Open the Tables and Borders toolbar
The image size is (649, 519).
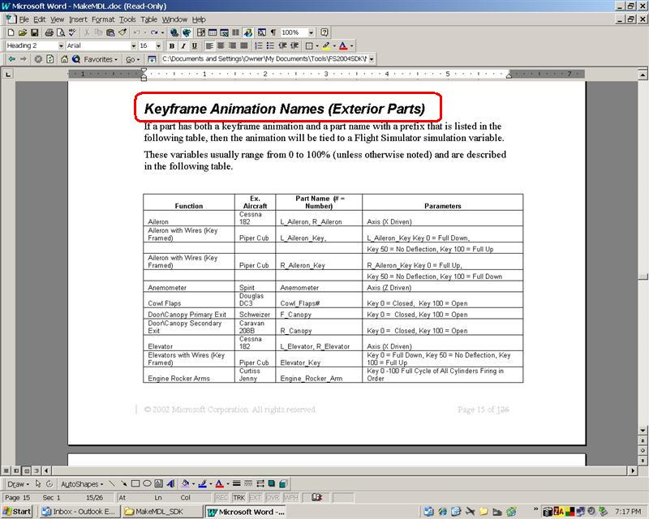(201, 32)
